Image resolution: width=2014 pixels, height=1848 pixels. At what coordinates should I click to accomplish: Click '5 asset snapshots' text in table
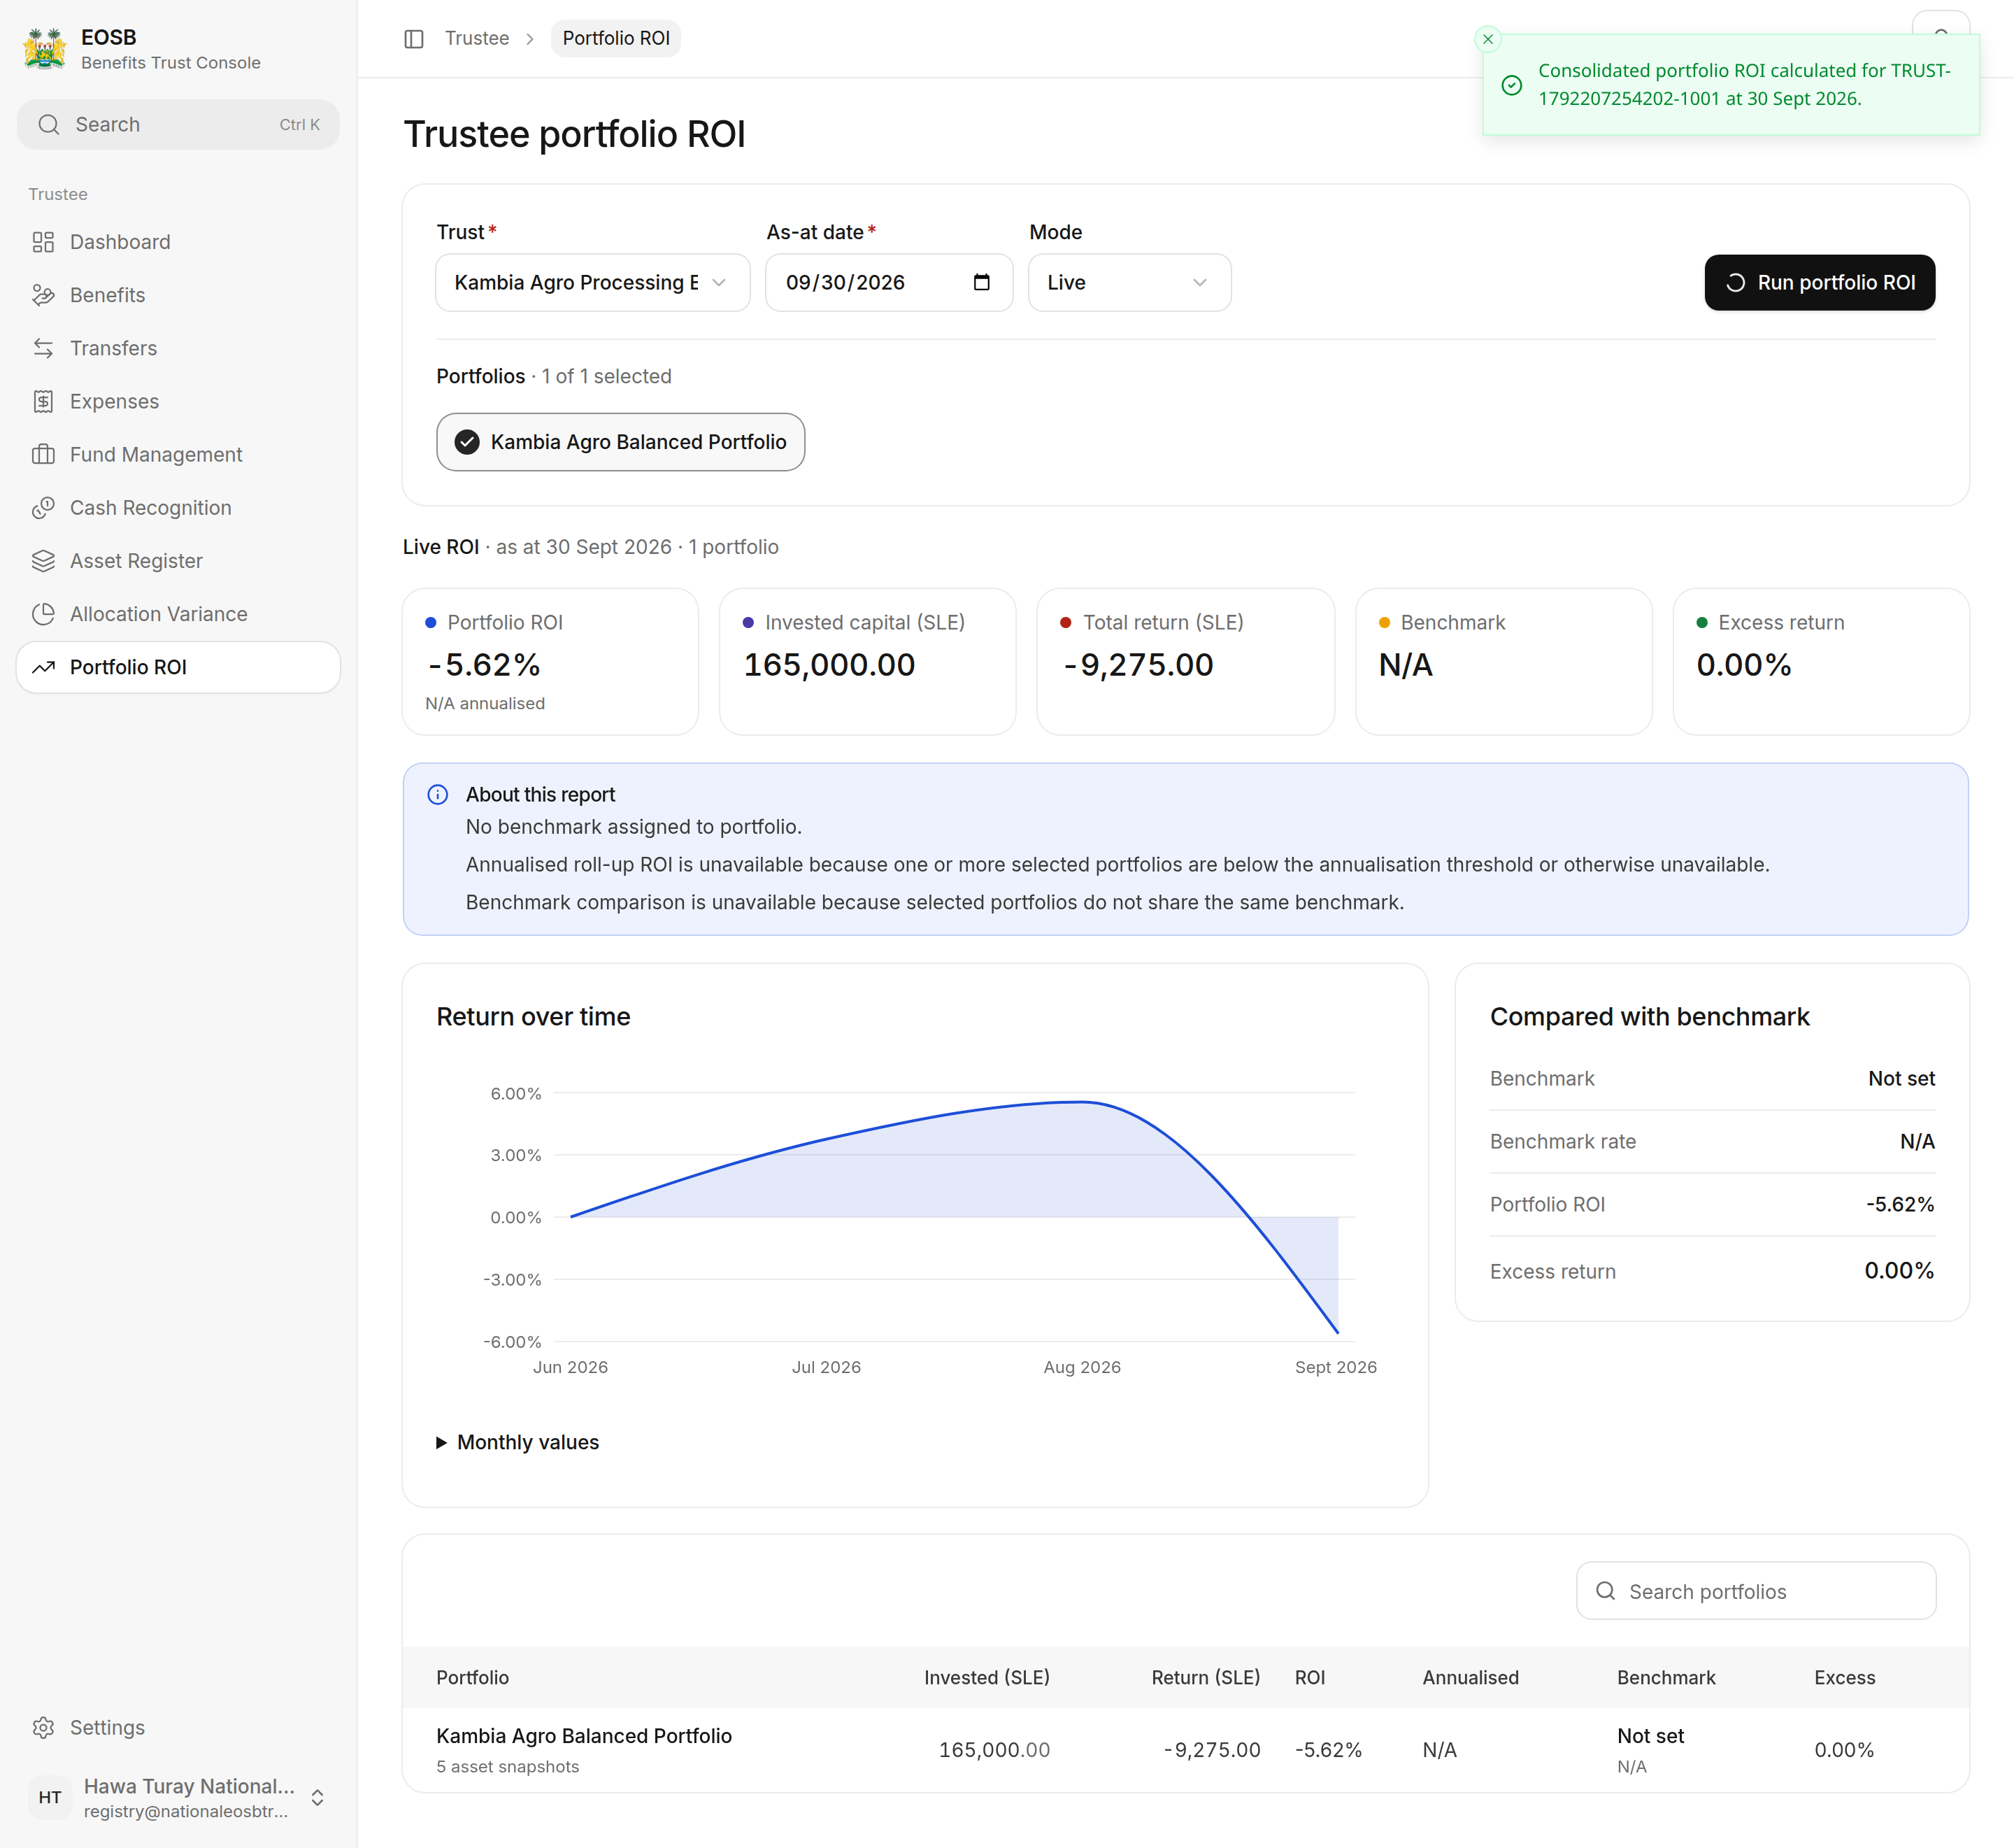coord(508,1767)
